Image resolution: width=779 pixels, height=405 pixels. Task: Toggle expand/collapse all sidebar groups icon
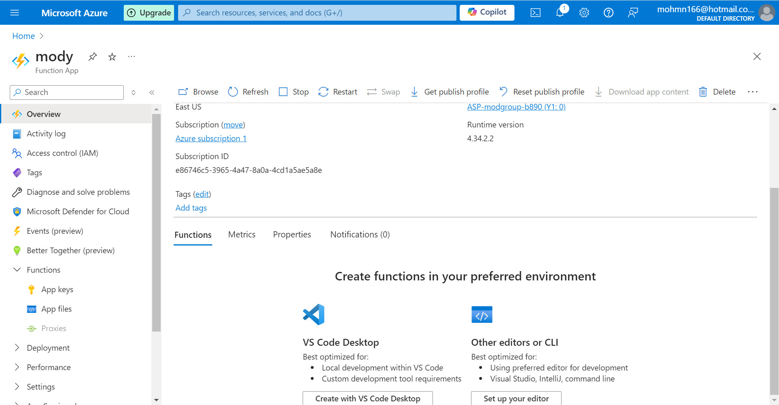coord(133,93)
